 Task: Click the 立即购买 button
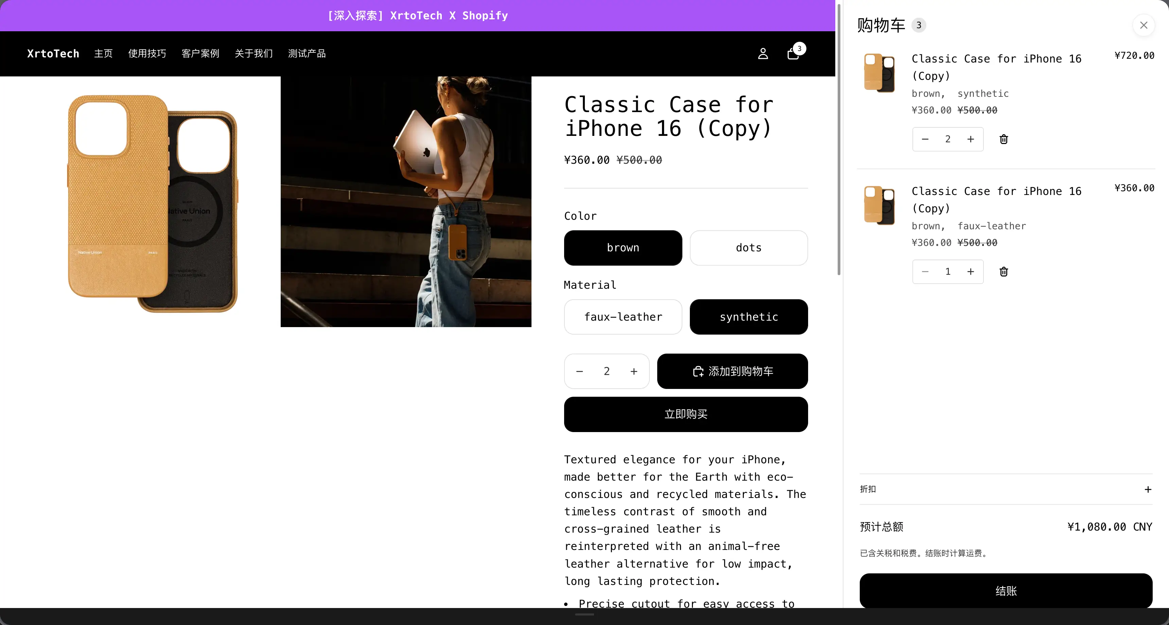point(686,414)
